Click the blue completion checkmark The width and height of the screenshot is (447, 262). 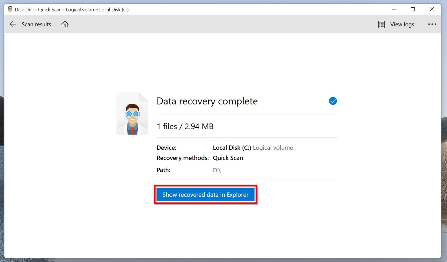point(332,101)
